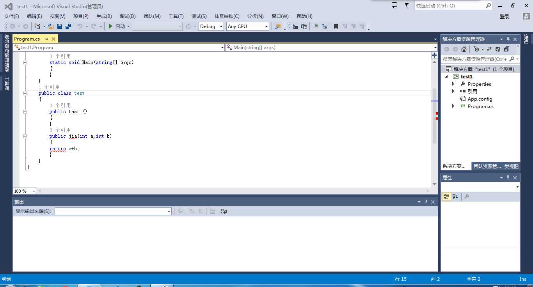The width and height of the screenshot is (533, 287).
Task: Collapse the jia method code block
Action: (x=25, y=136)
